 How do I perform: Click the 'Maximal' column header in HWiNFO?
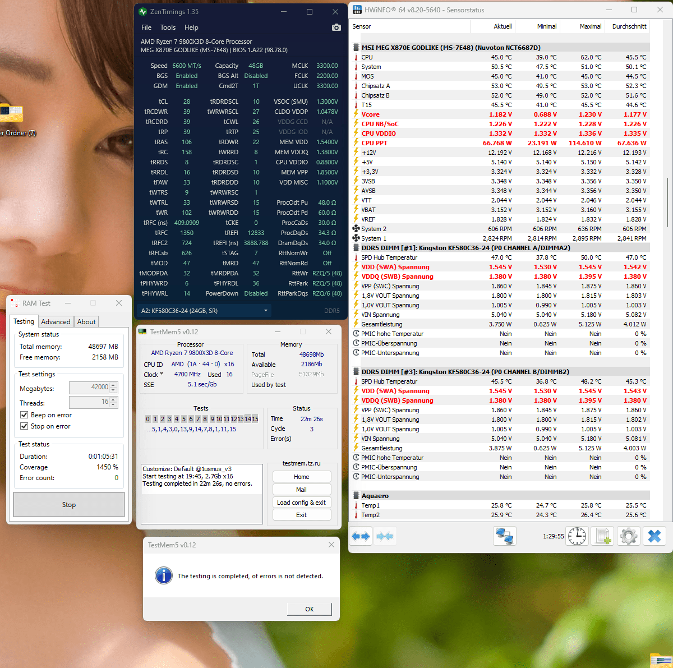click(582, 26)
